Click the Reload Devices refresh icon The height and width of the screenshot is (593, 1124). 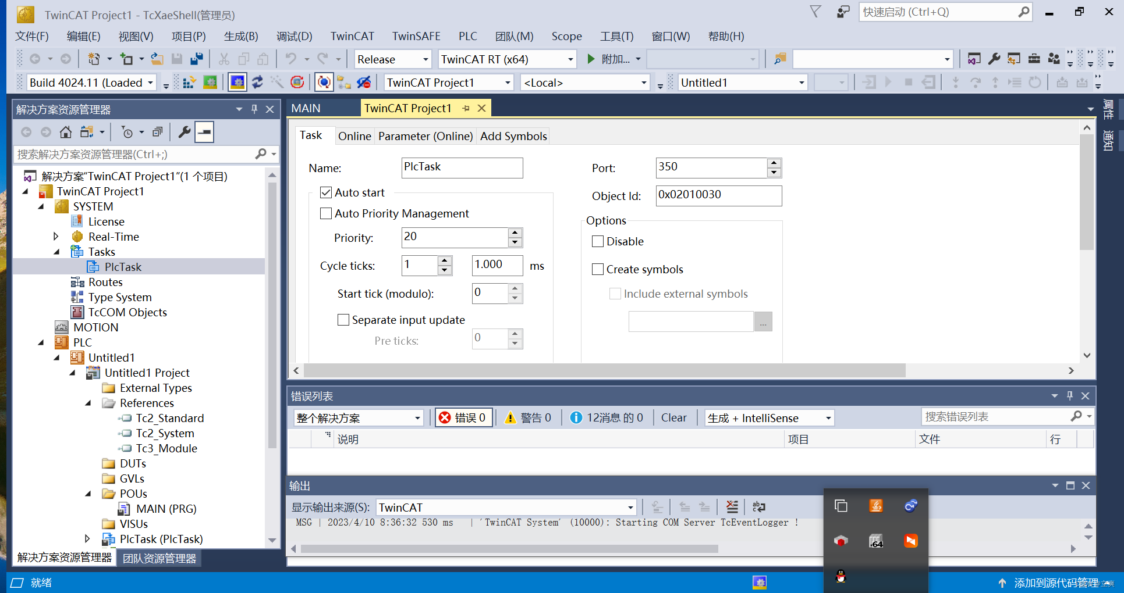[257, 83]
